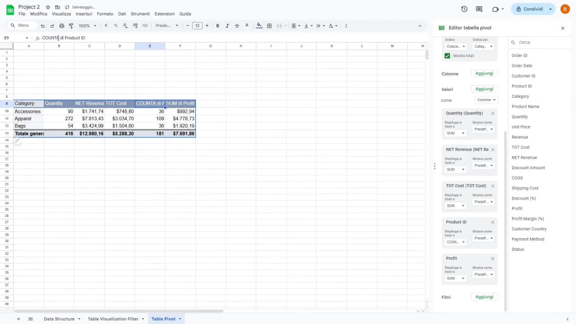Open the Valori come Colonne dropdown

tap(486, 100)
